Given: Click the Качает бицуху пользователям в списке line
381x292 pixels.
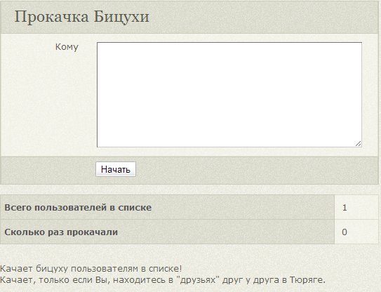Looking at the screenshot, I should [91, 269].
